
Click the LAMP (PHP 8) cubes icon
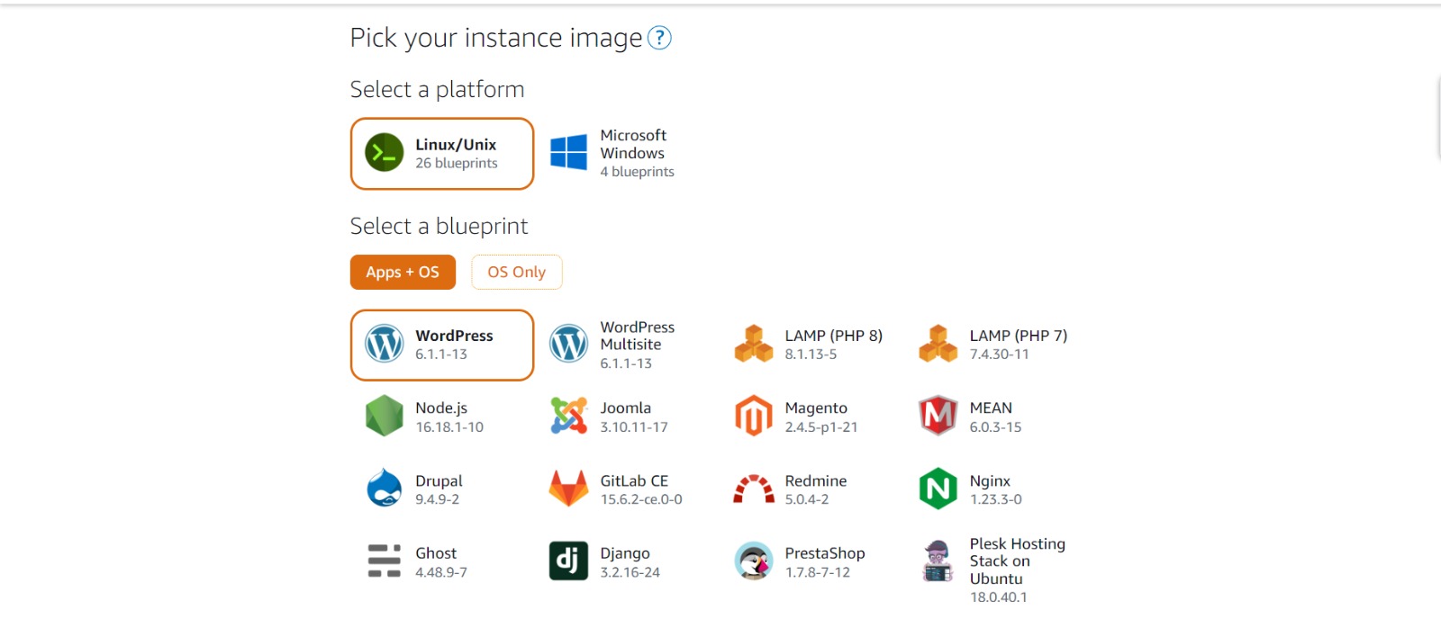(754, 344)
